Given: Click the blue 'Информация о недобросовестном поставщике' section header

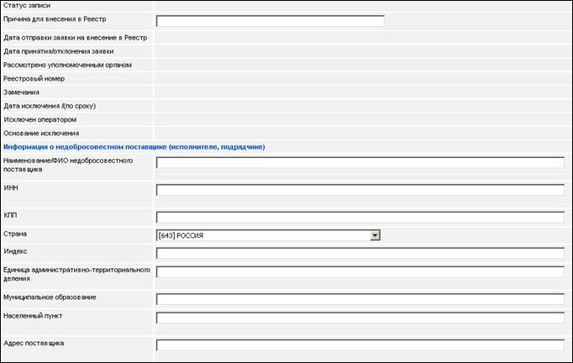Looking at the screenshot, I should click(134, 147).
